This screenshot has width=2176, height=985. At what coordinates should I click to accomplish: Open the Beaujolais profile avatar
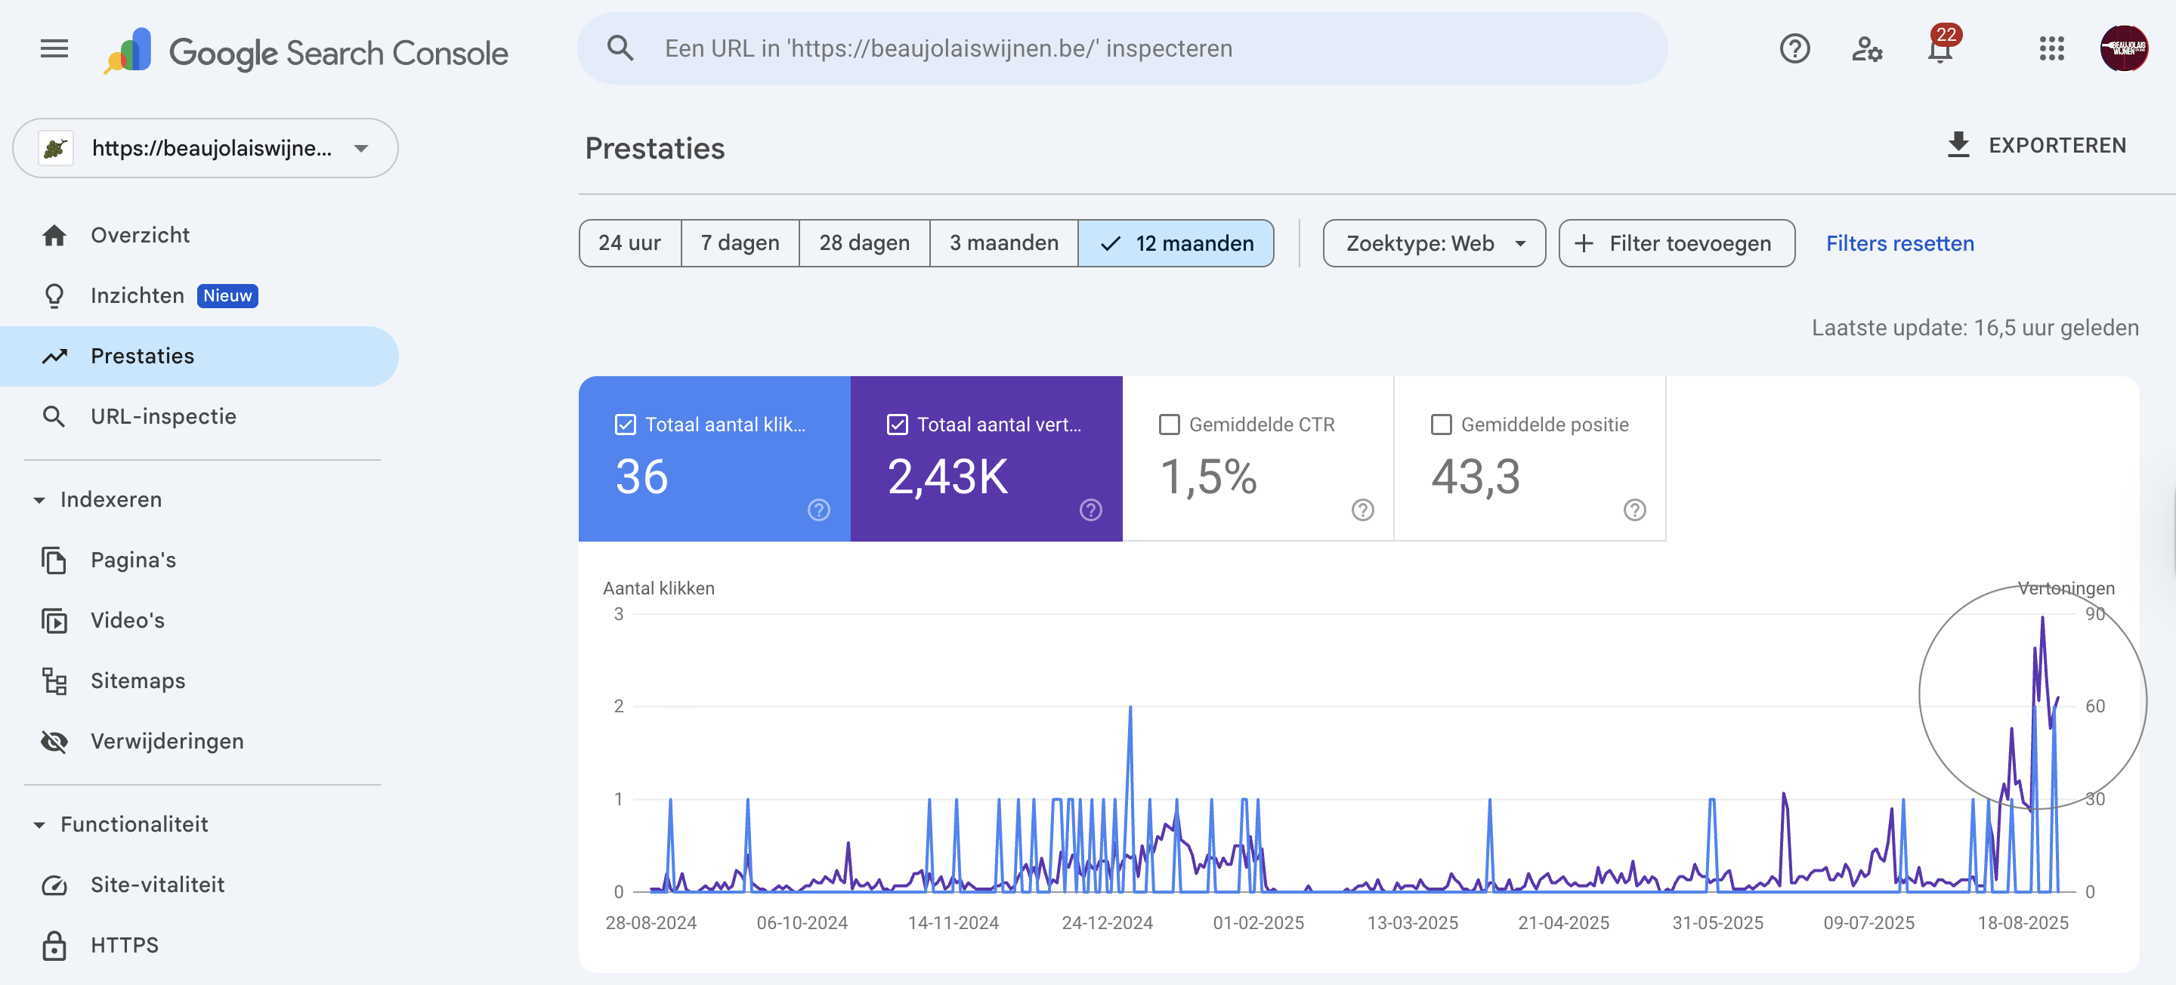click(x=2126, y=48)
